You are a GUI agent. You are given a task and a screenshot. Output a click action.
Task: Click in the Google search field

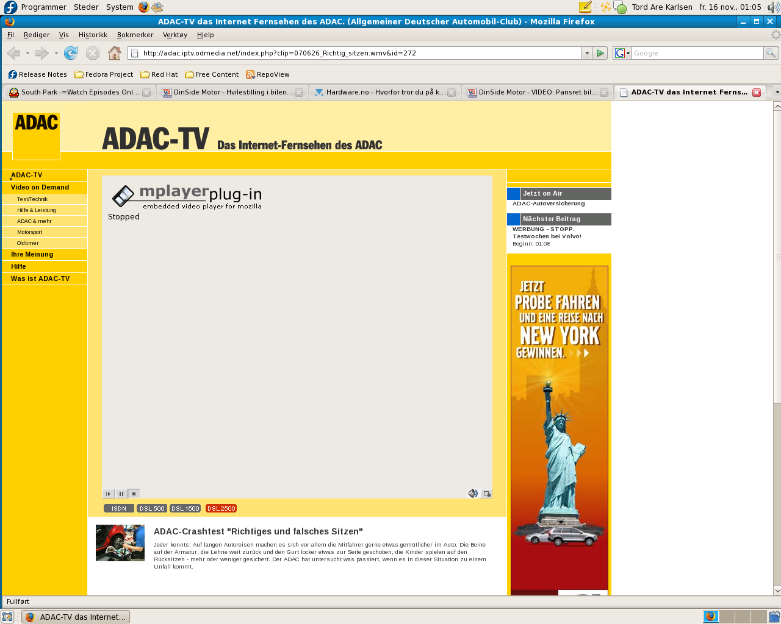point(697,53)
